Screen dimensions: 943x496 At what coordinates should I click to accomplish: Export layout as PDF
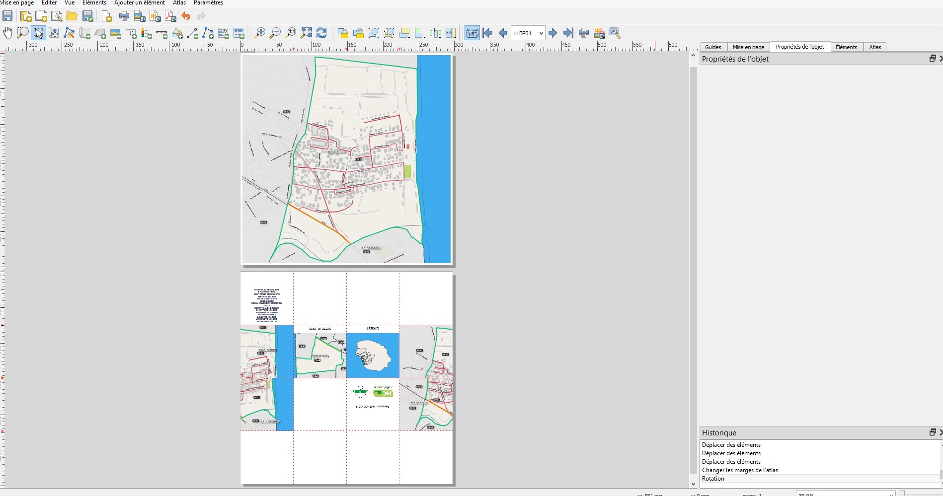point(170,16)
